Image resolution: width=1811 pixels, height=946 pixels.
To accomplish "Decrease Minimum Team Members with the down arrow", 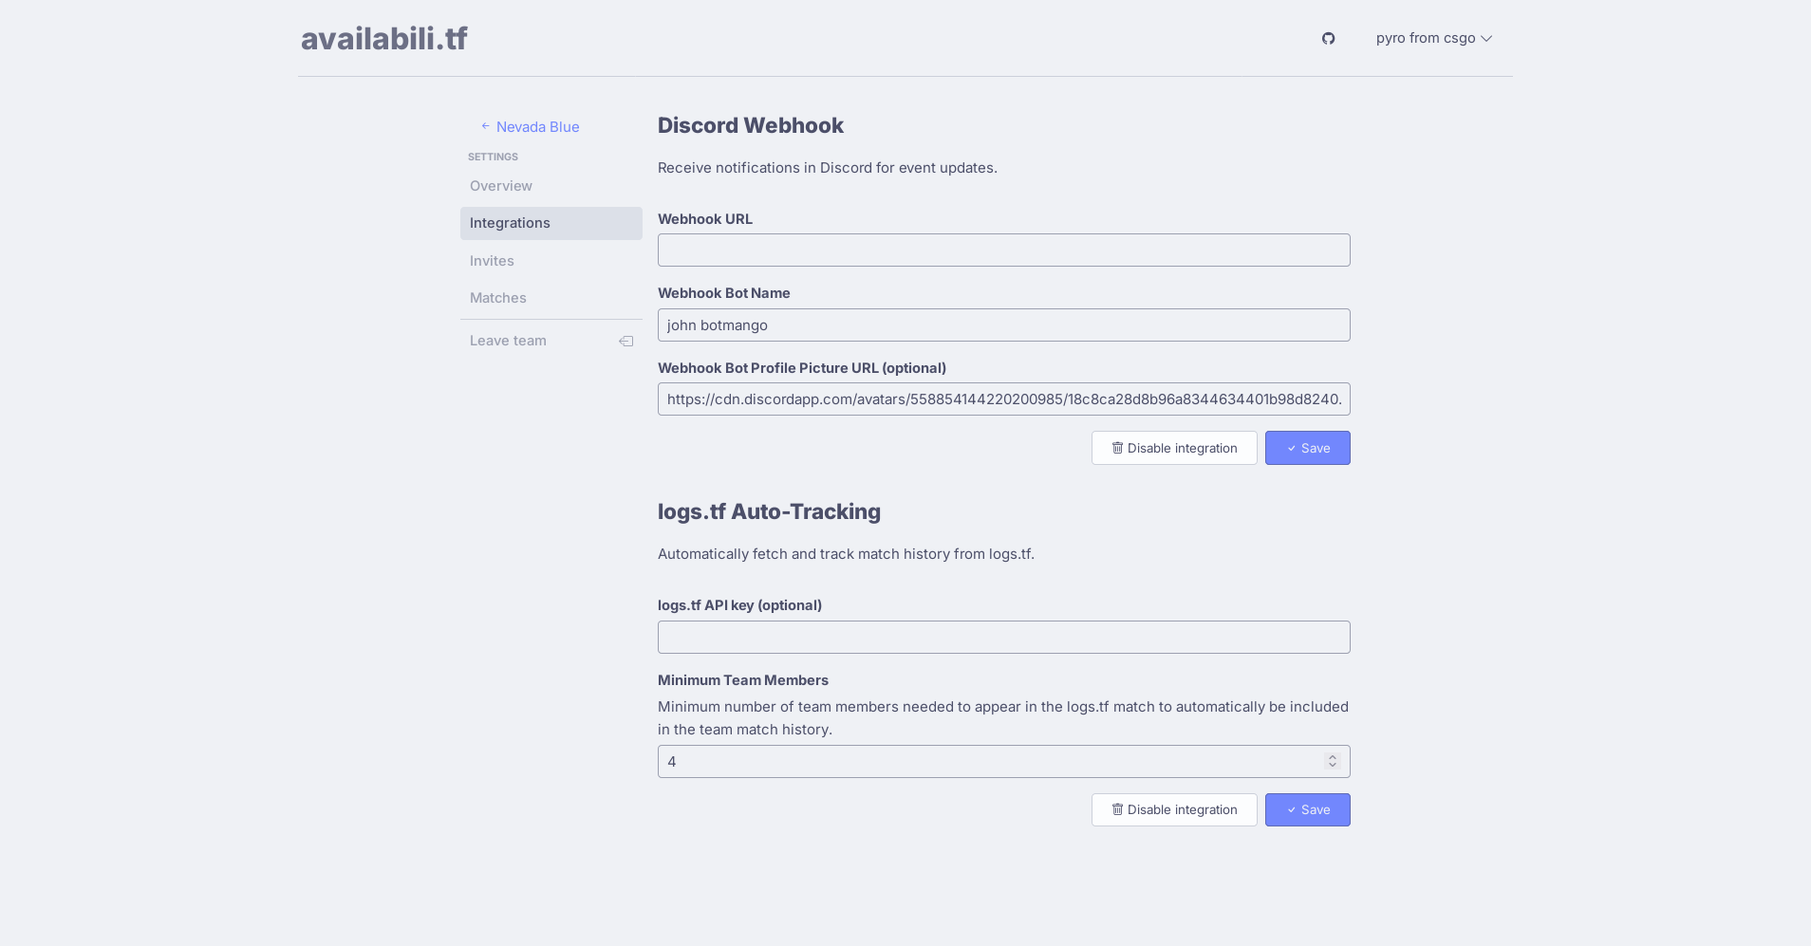I will 1333,766.
